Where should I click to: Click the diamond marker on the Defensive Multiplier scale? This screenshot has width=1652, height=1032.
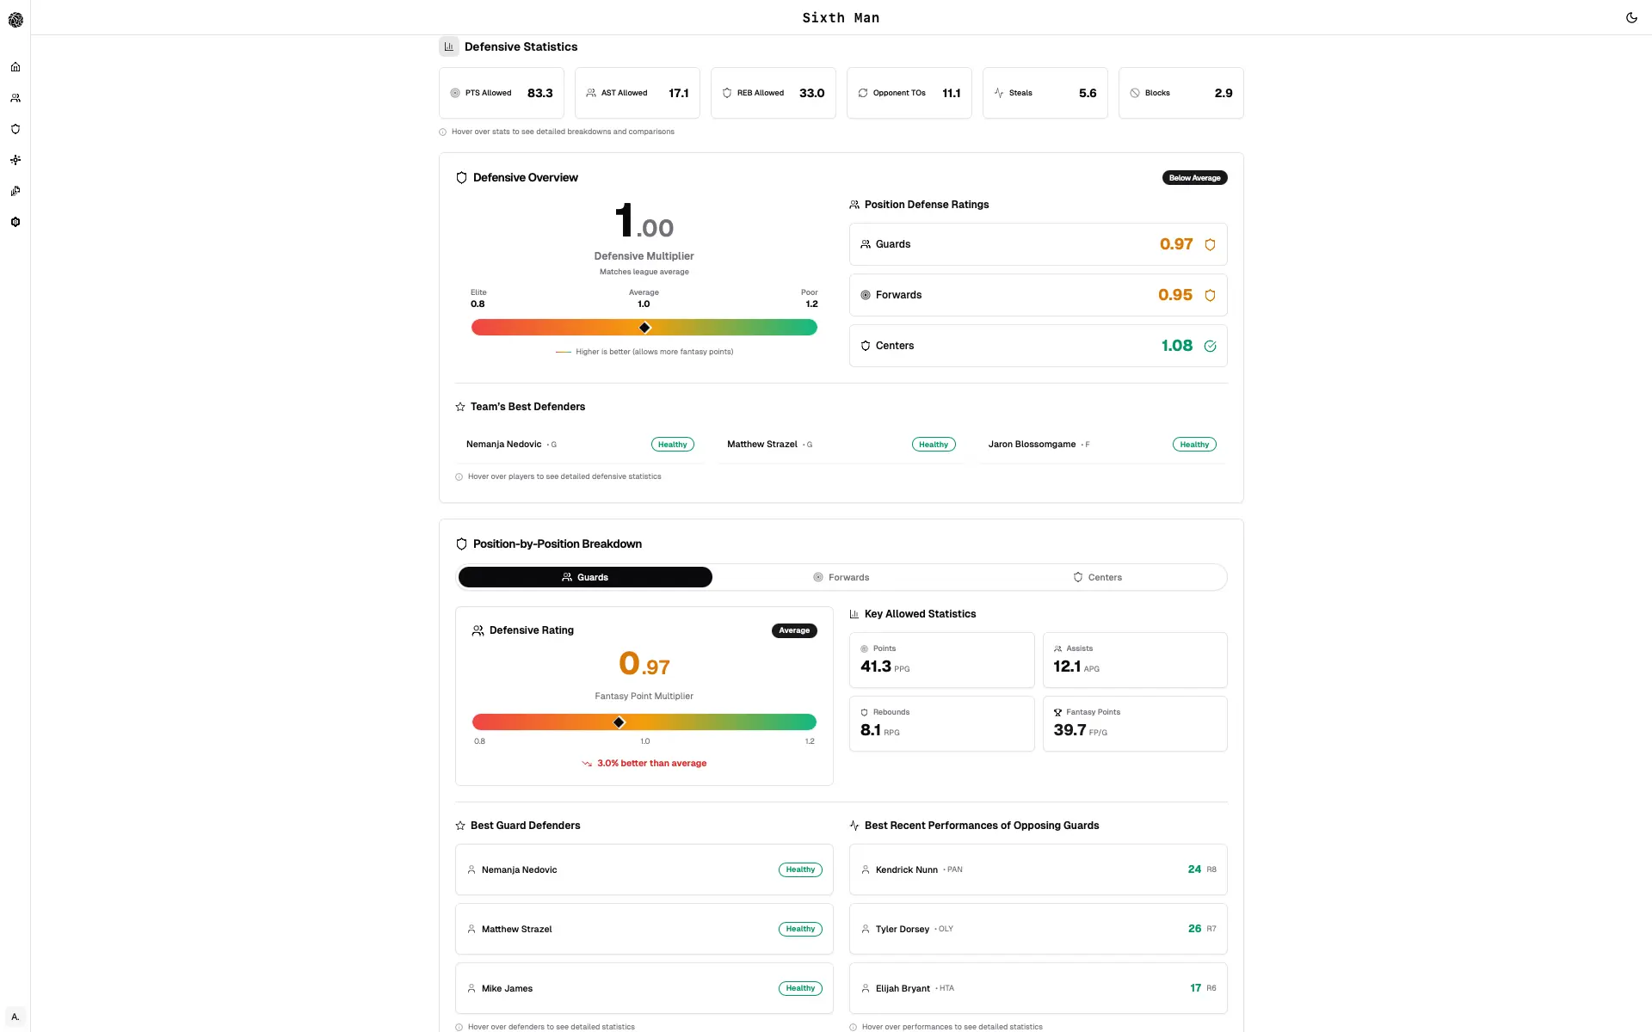[644, 328]
